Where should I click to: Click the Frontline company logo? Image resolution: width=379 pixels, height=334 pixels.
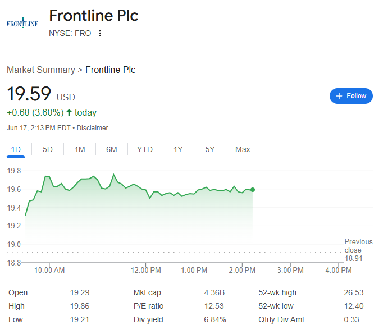(x=22, y=22)
